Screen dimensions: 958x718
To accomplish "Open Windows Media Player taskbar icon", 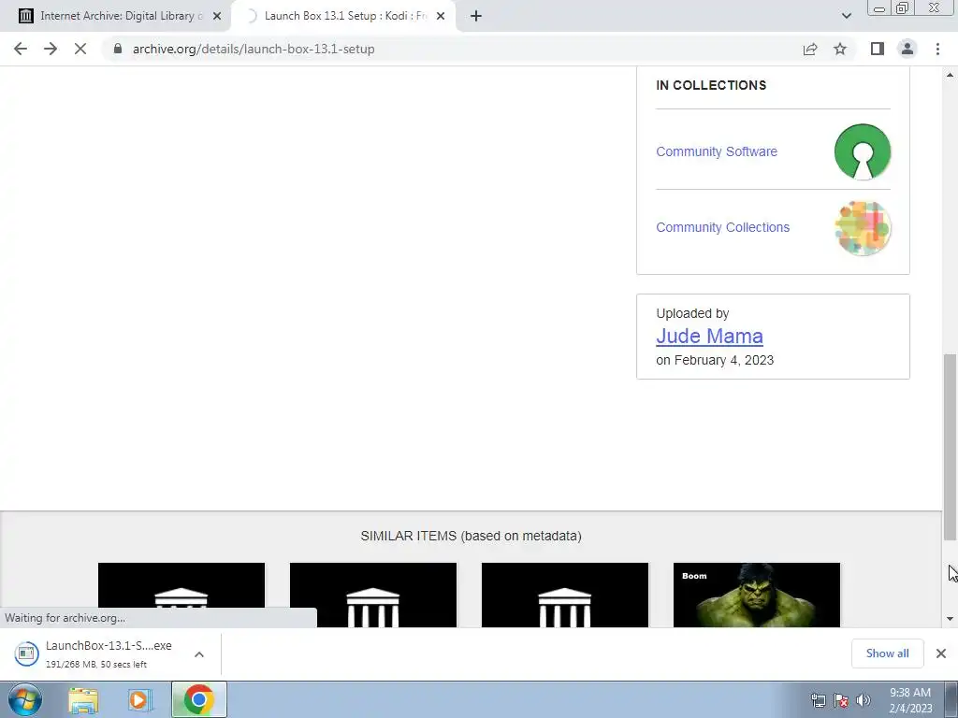I will coord(140,700).
